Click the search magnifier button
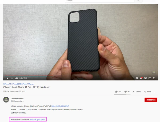The image size is (160, 122). point(138,1)
